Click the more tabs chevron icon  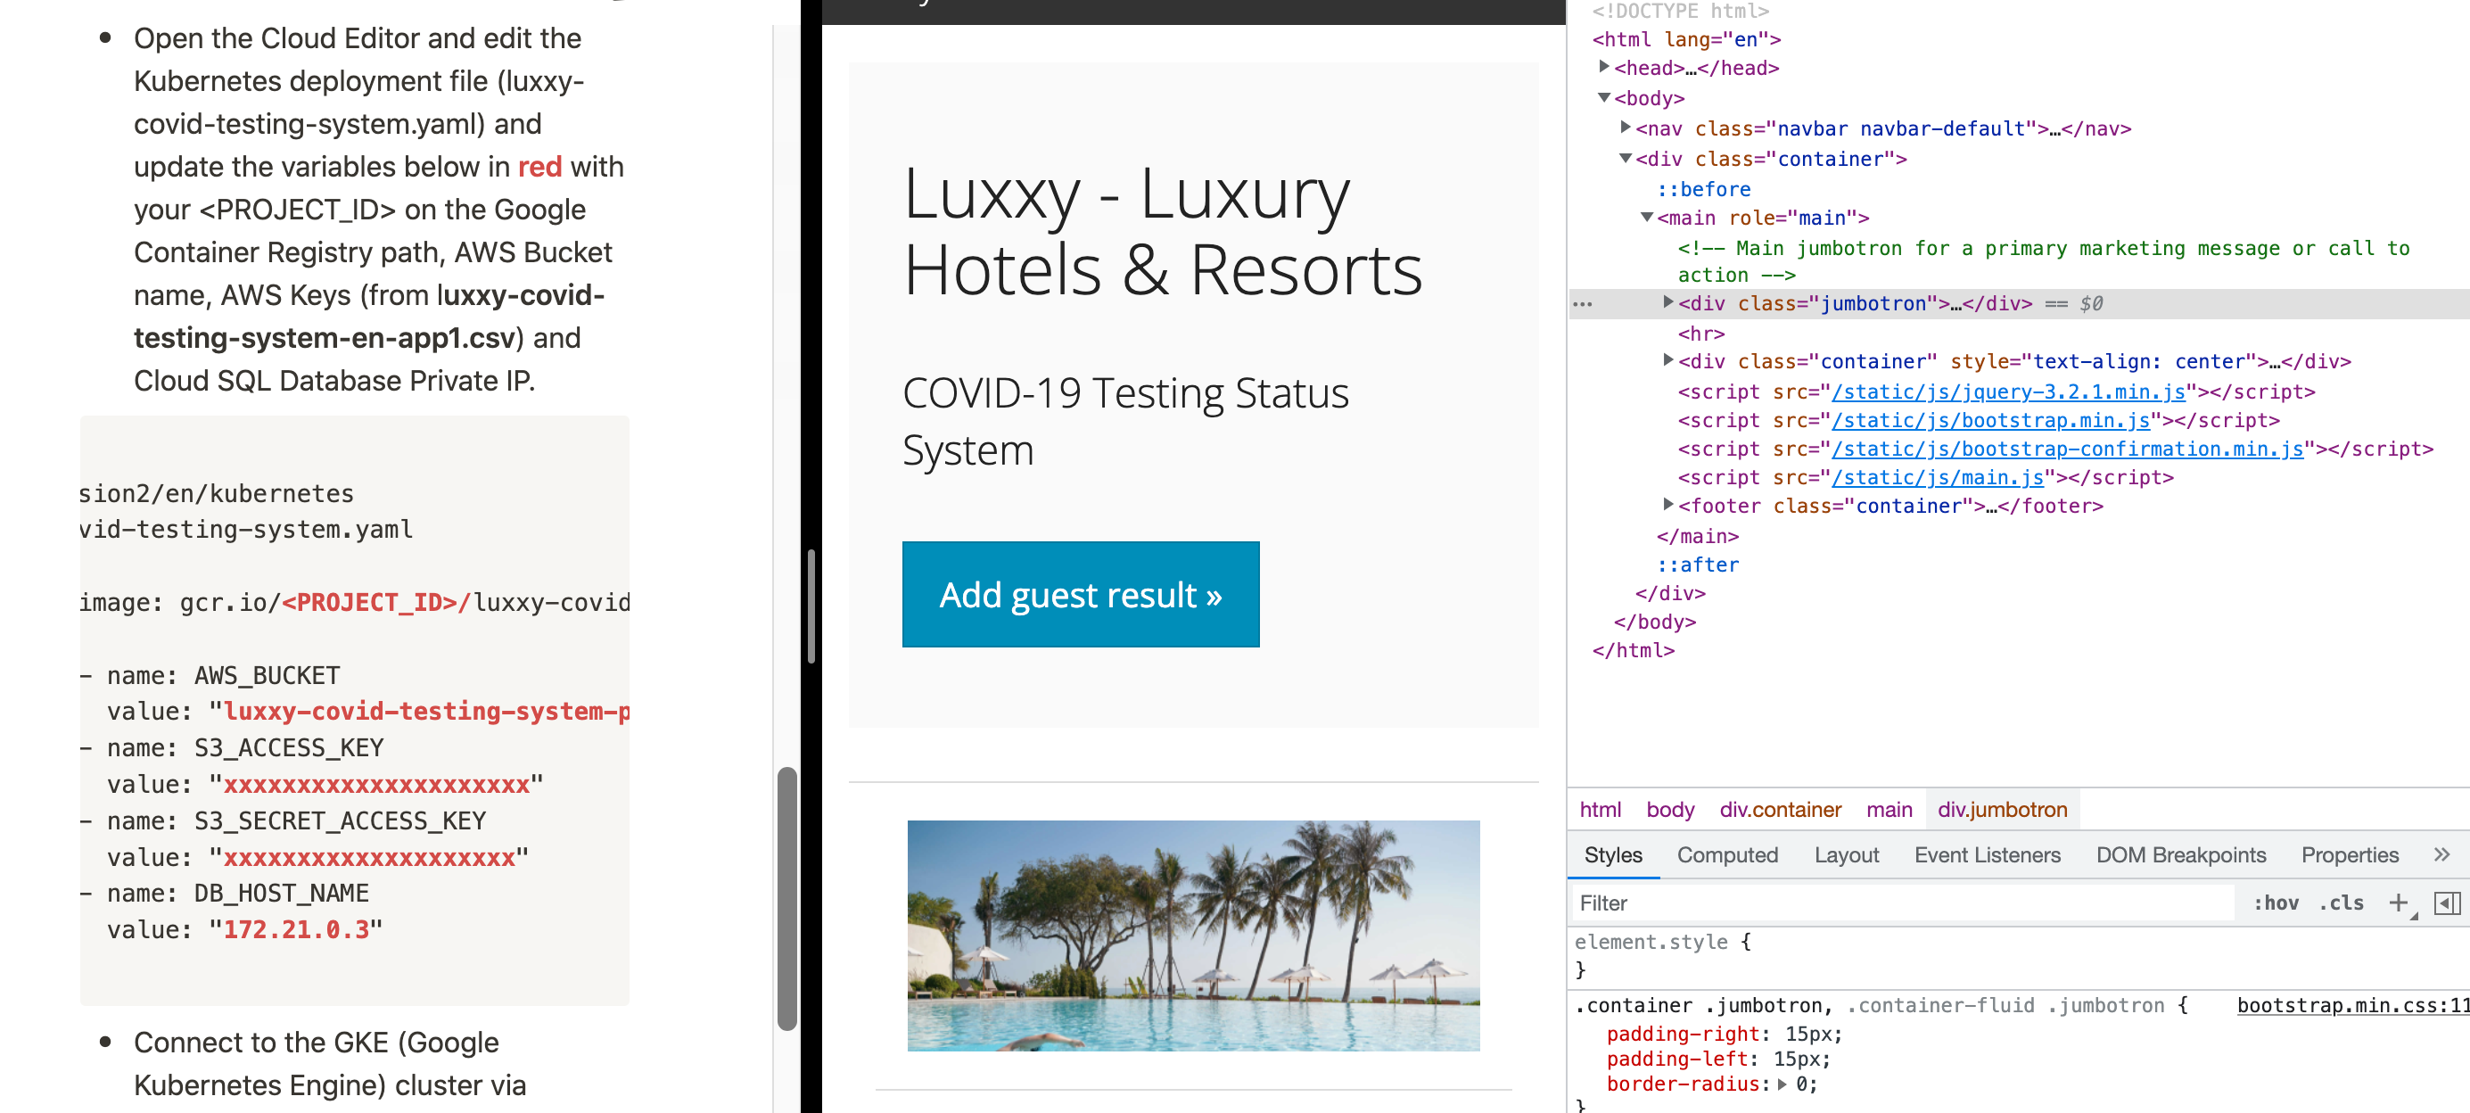pos(2441,854)
